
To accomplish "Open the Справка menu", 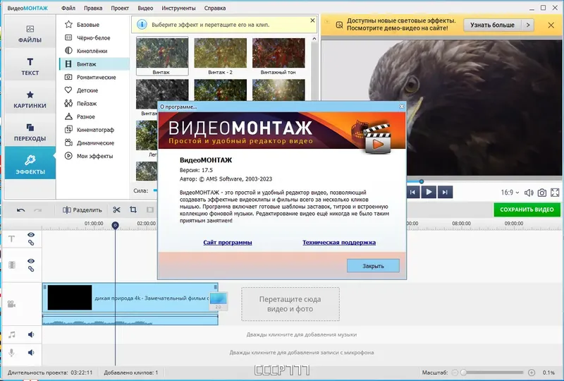I will click(215, 8).
